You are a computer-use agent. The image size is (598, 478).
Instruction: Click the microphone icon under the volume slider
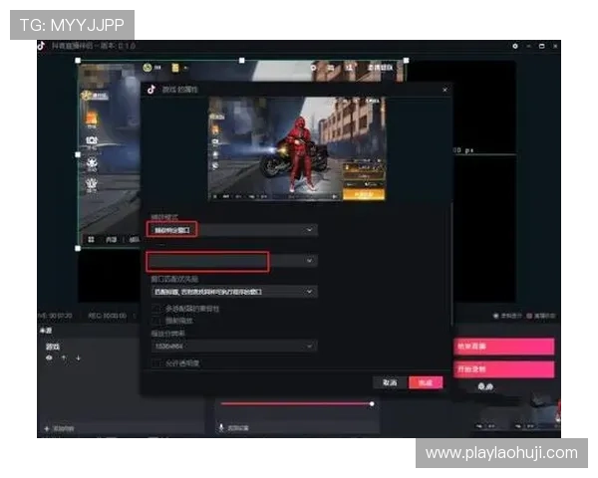pos(221,427)
